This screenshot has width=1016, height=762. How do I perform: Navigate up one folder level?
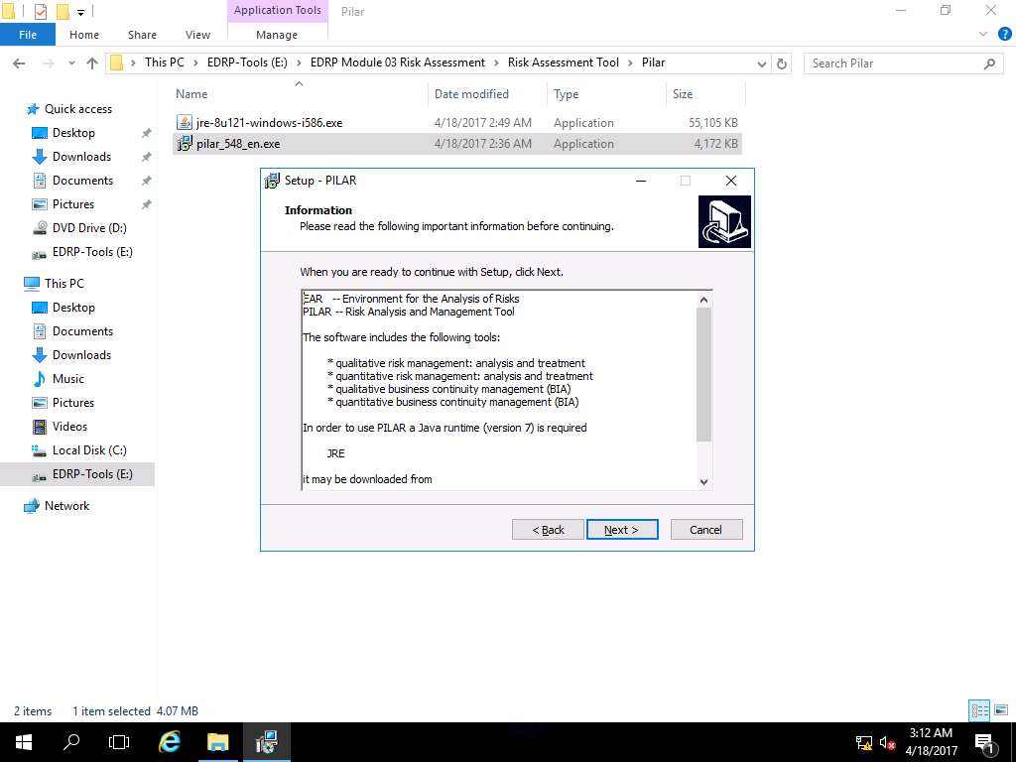(92, 63)
